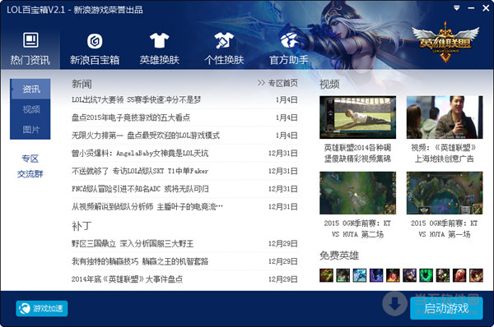Play thumbnail 2015 OGN季前赛 KT VS HUYA 第一场

[445, 193]
